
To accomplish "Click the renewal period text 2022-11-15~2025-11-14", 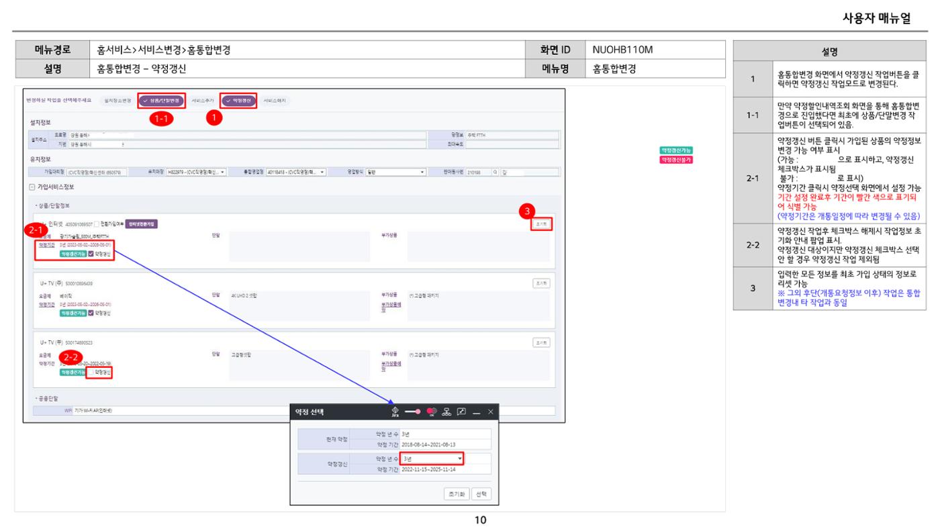I will 430,469.
